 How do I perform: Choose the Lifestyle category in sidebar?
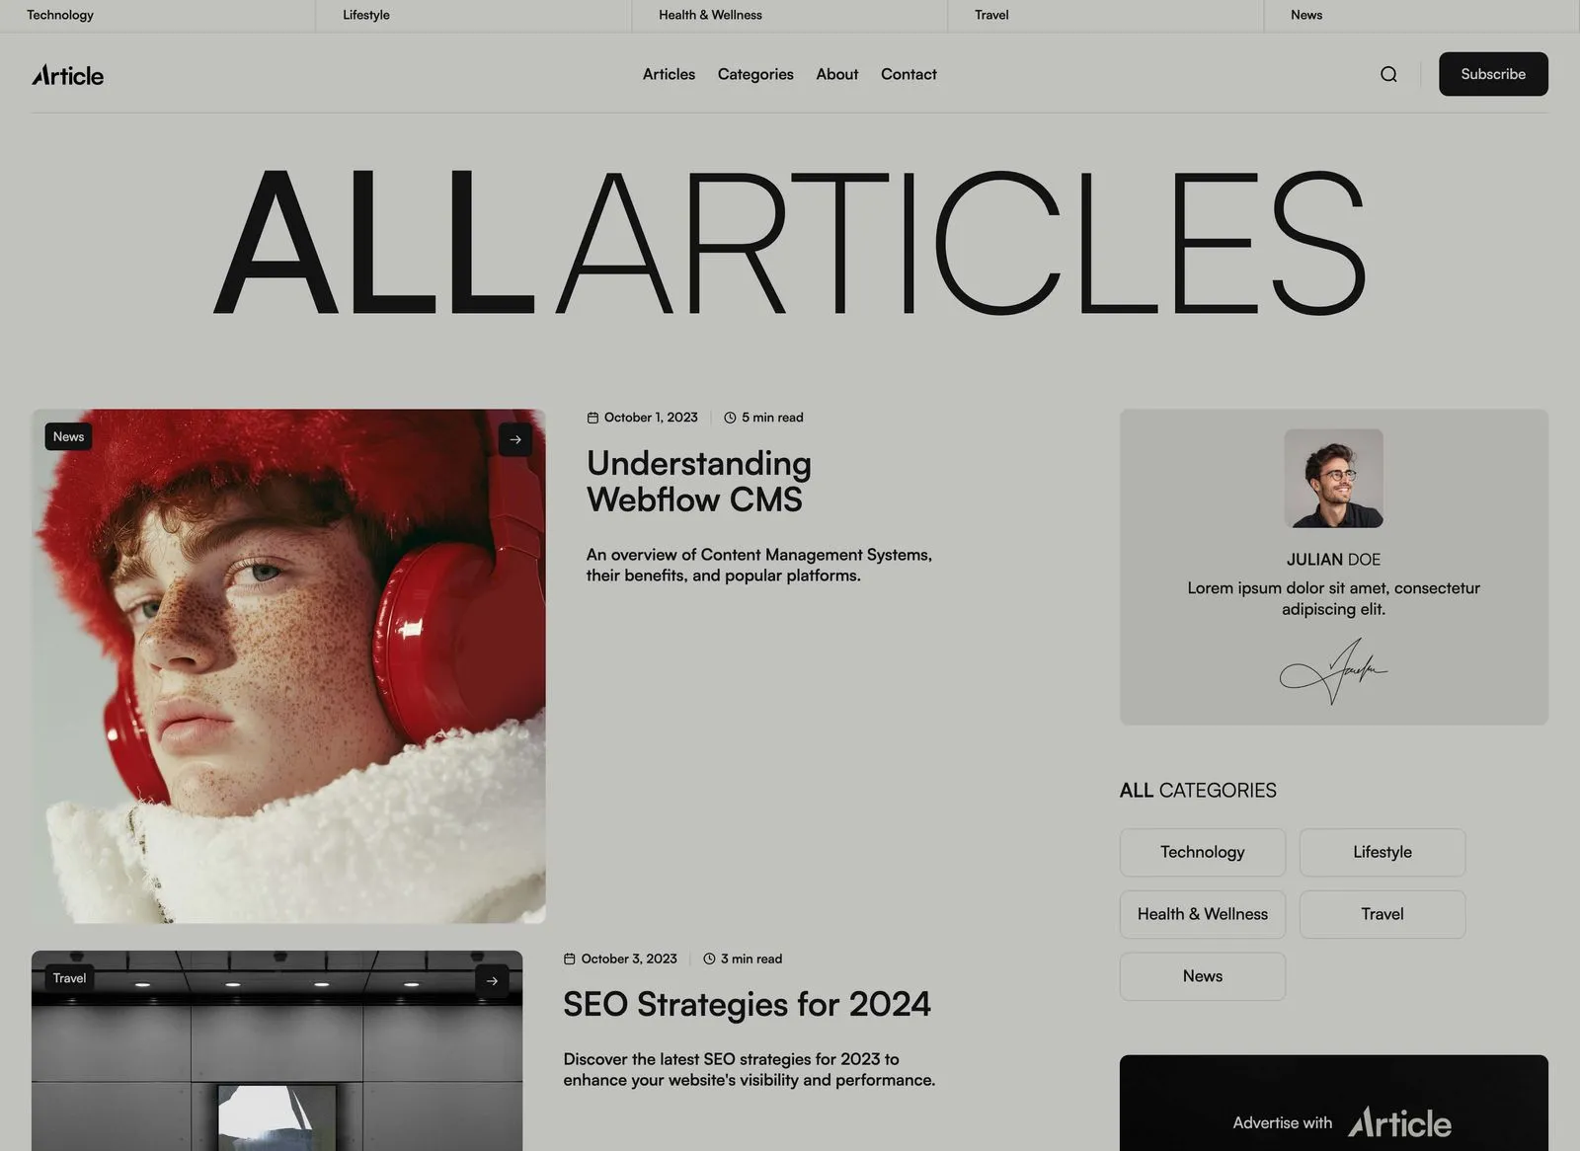click(x=1382, y=852)
